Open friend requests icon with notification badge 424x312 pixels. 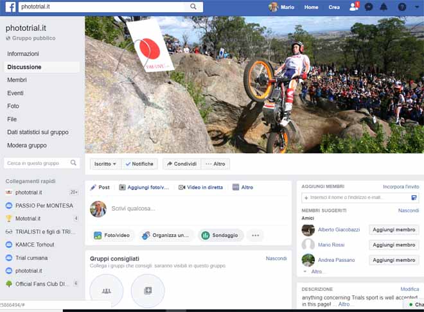point(354,6)
